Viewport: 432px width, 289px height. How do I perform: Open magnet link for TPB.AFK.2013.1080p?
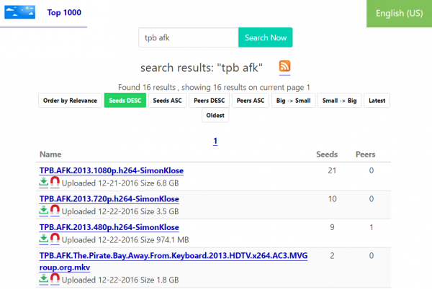(x=55, y=182)
